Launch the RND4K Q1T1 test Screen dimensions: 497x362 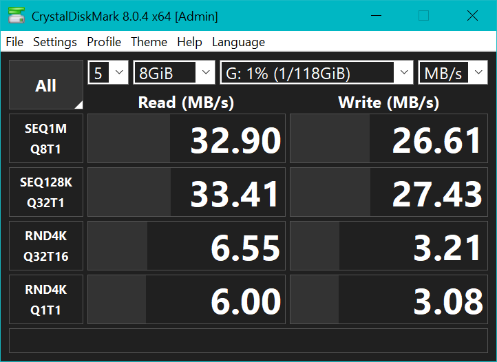click(46, 299)
